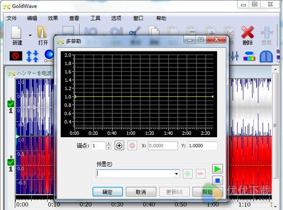This screenshot has height=210, width=283.
Task: Open the 帮助 menu in menu bar
Action: (x=161, y=18)
